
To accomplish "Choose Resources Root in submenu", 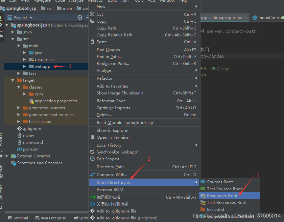I will tap(229, 196).
